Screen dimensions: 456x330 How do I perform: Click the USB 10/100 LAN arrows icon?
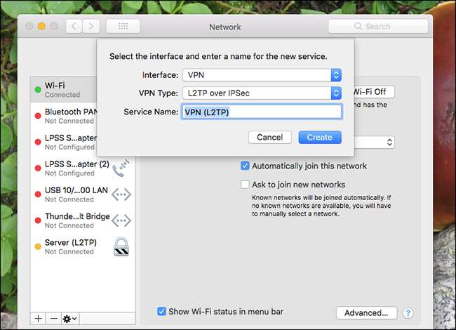(x=121, y=194)
